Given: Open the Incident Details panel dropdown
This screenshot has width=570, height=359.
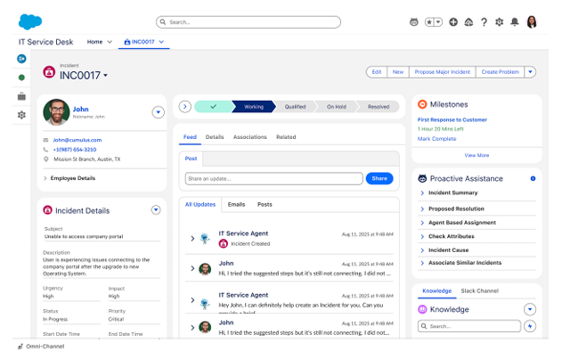Looking at the screenshot, I should 156,210.
